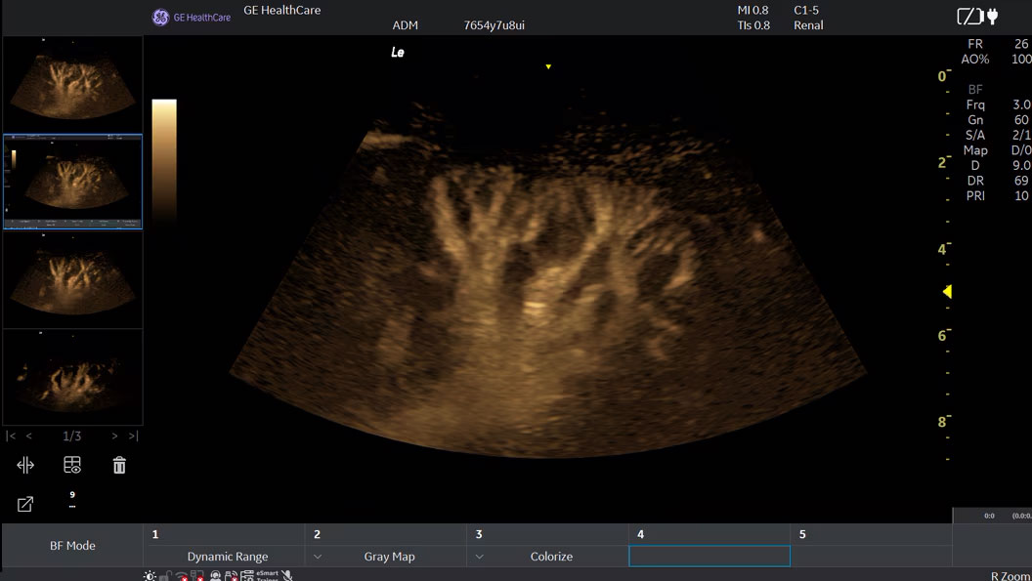This screenshot has height=581, width=1032.
Task: Click the empty field under slot 4
Action: point(709,556)
